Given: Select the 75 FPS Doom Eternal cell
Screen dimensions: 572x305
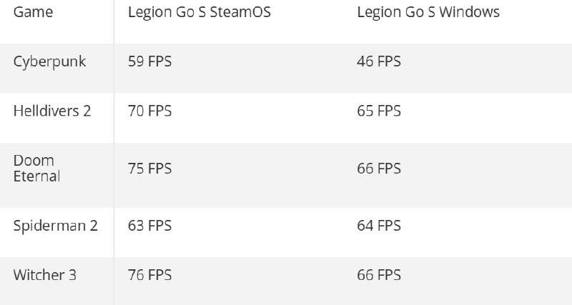Looking at the screenshot, I should click(149, 169).
